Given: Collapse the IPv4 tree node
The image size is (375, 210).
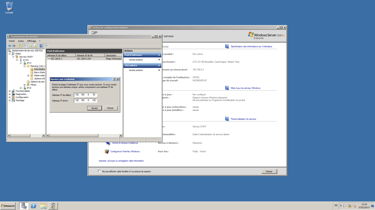Looking at the screenshot, I should (20, 63).
